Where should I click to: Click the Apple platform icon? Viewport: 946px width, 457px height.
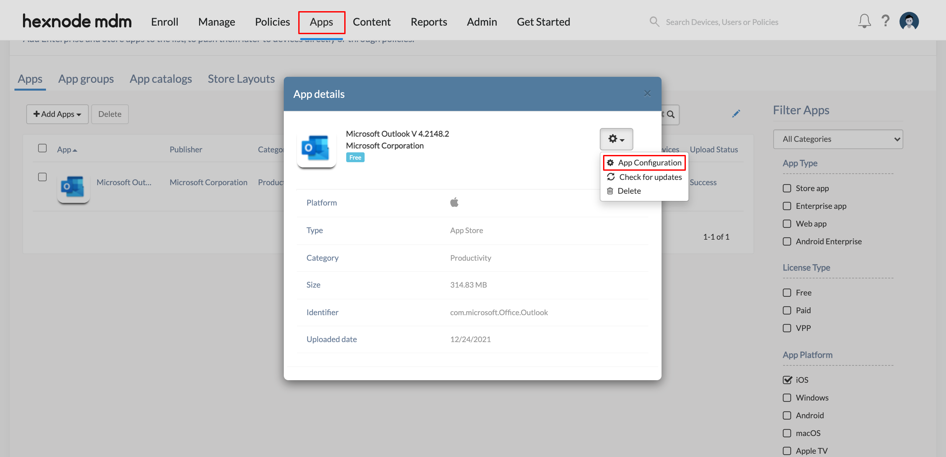click(454, 202)
